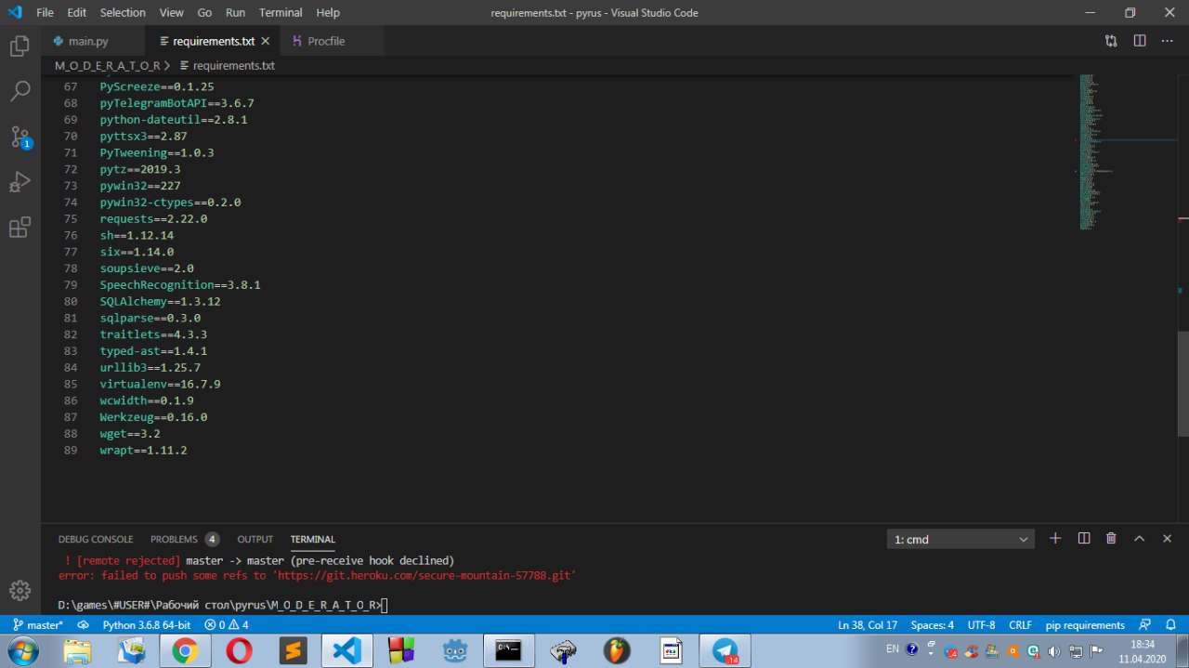Open the Search view in activity bar
1189x668 pixels.
point(20,91)
